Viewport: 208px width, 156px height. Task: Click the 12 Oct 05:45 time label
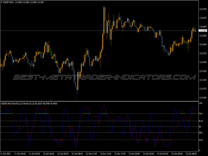(x=63, y=154)
